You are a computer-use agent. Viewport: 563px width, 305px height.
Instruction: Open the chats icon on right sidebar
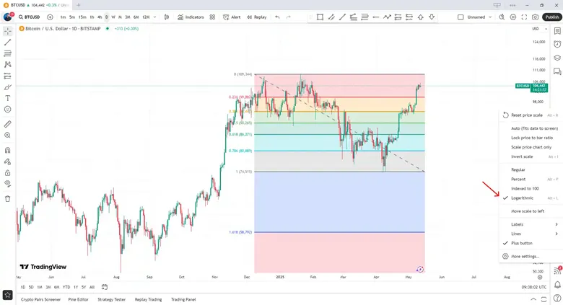coord(557,71)
